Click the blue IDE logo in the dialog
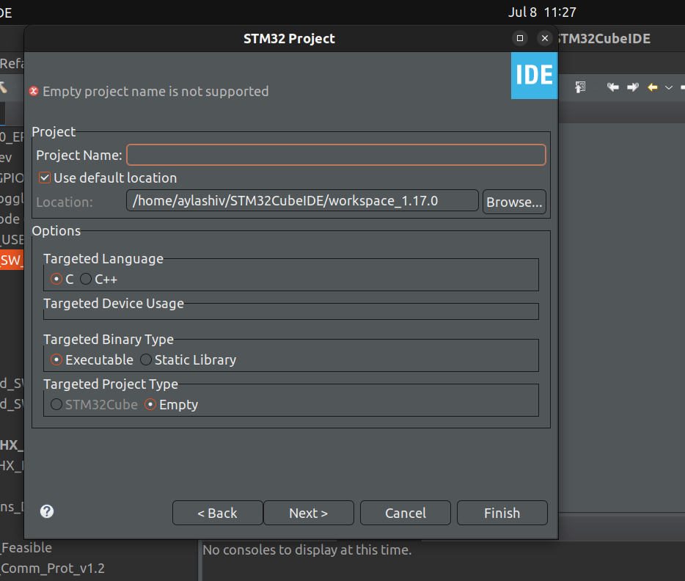The width and height of the screenshot is (685, 581). [x=534, y=76]
